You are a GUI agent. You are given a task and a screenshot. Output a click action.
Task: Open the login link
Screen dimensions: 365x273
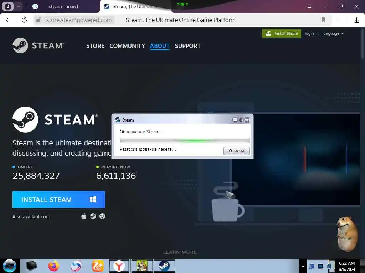pos(309,33)
